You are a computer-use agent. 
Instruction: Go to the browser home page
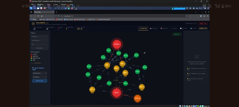pyautogui.click(x=42, y=16)
